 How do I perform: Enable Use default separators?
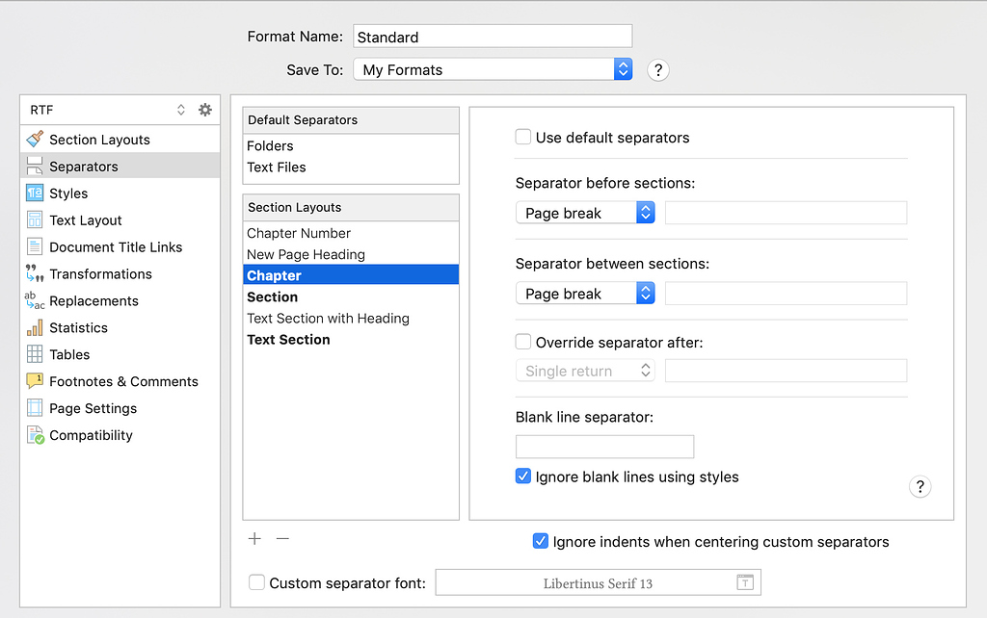tap(523, 138)
